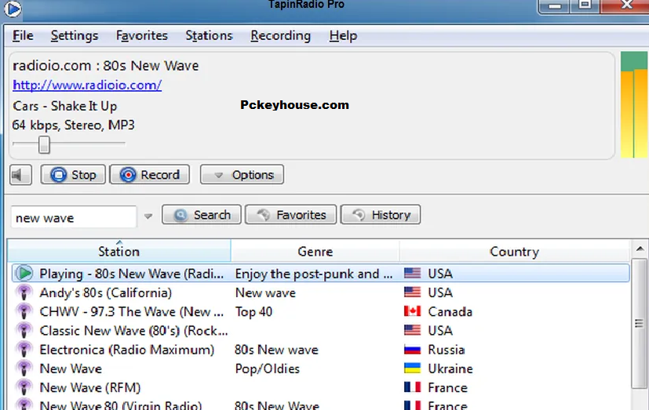Open the Help menu

point(343,35)
